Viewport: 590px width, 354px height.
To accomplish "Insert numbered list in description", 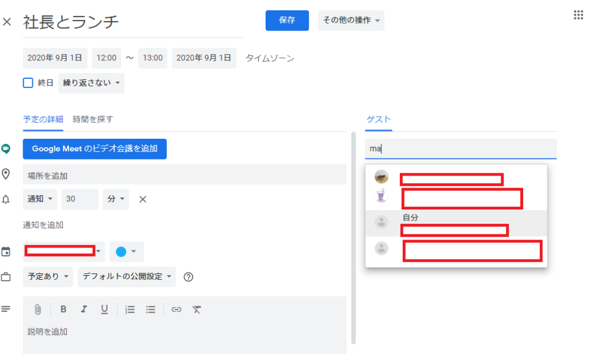I will tap(130, 310).
